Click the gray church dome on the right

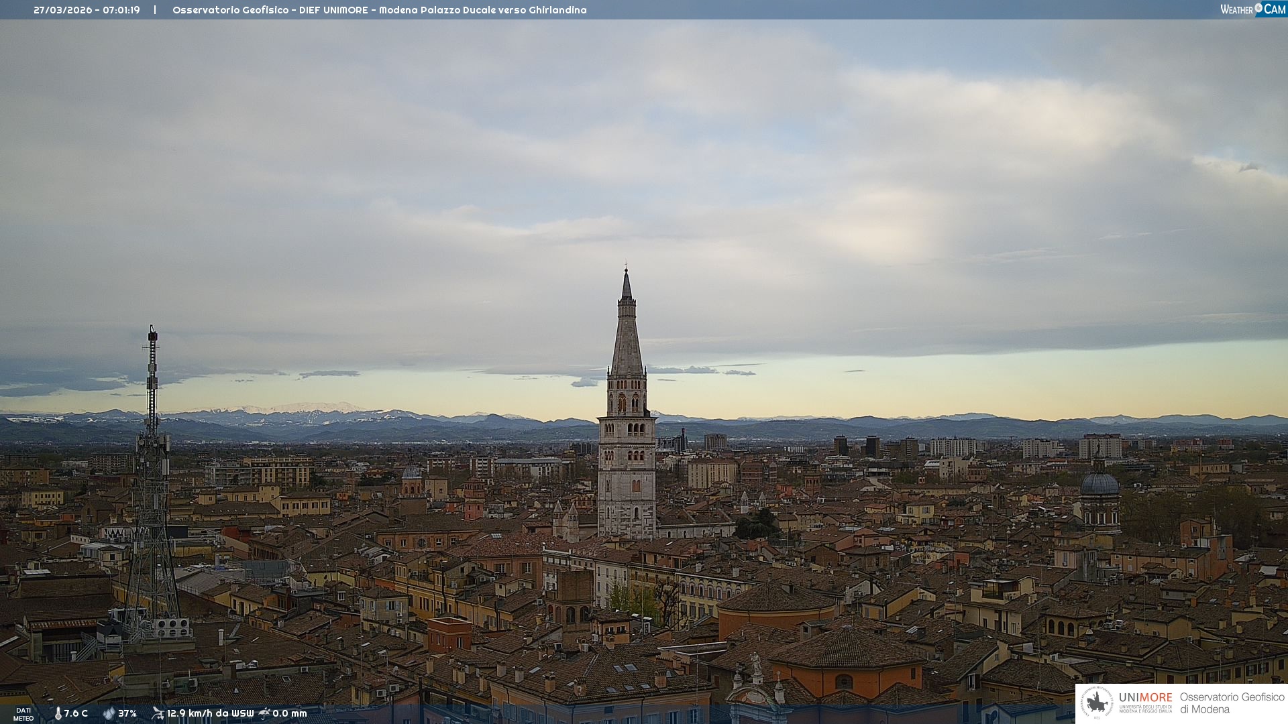(1099, 484)
